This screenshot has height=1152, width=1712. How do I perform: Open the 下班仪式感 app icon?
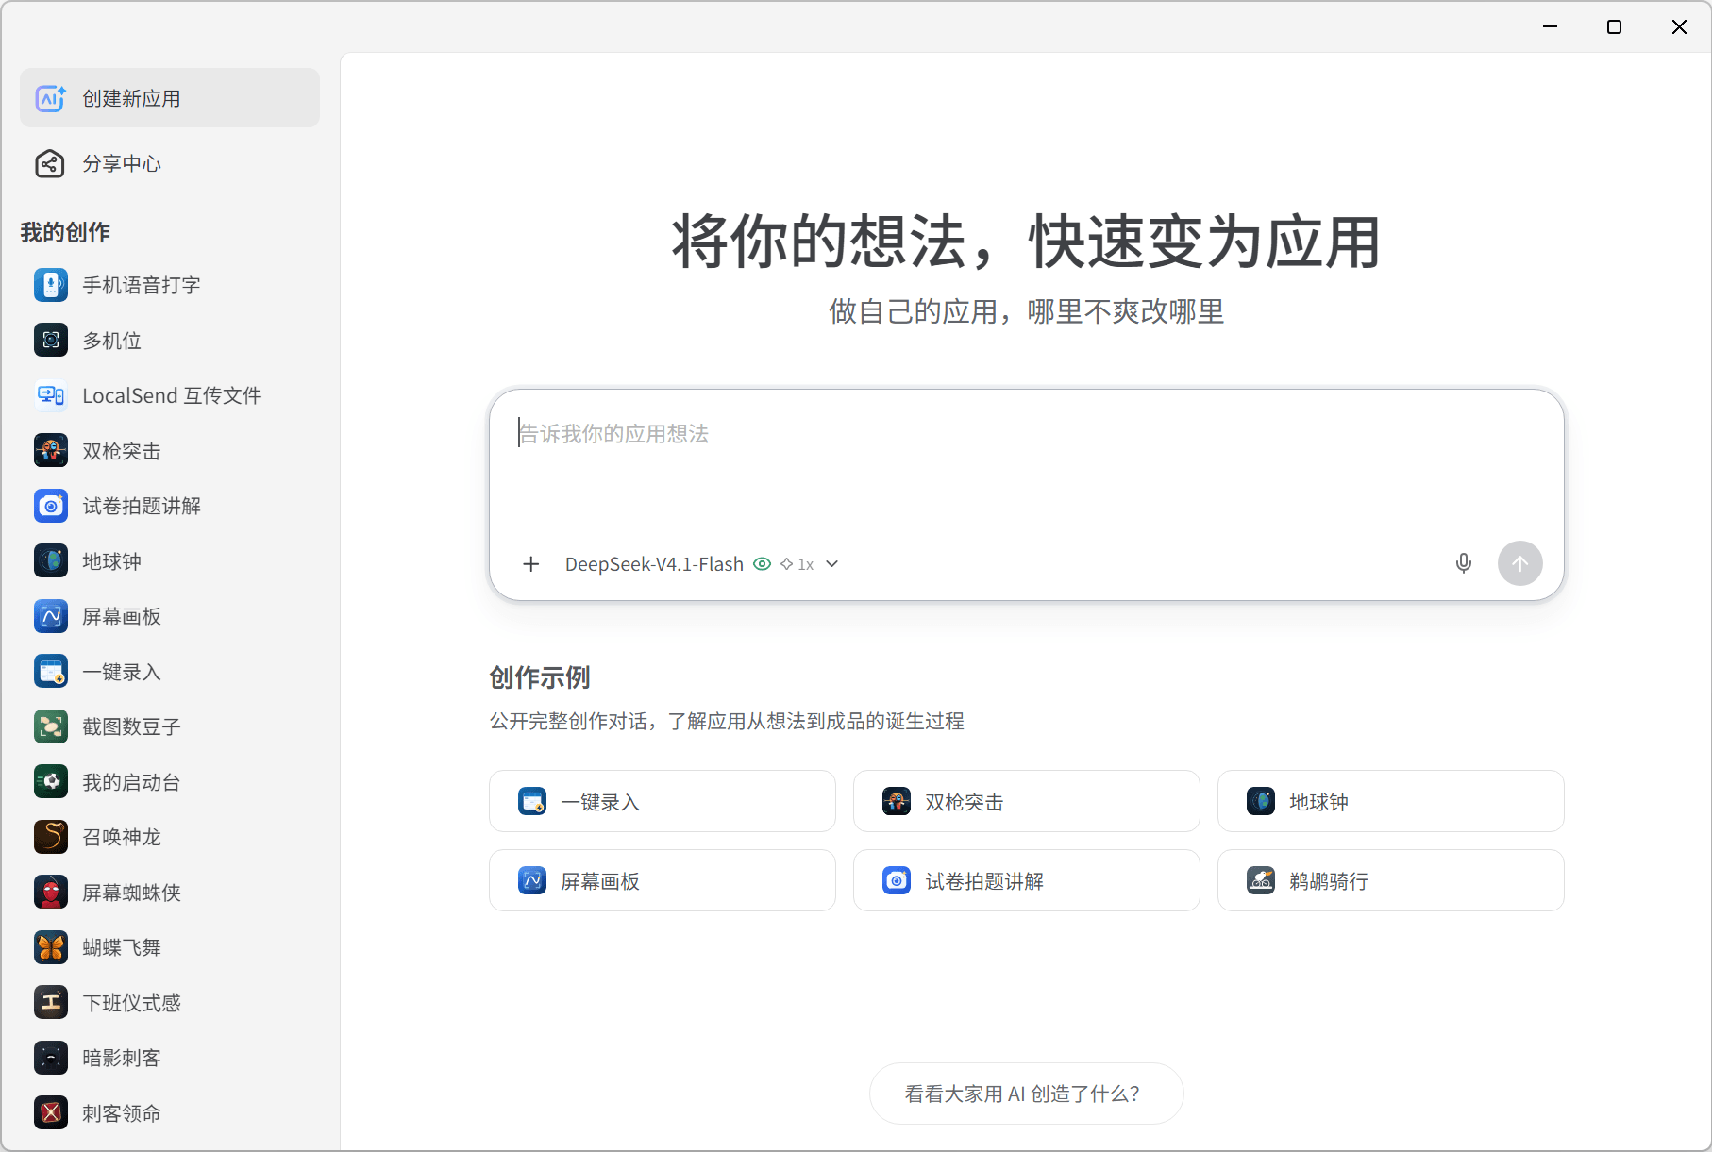51,1003
